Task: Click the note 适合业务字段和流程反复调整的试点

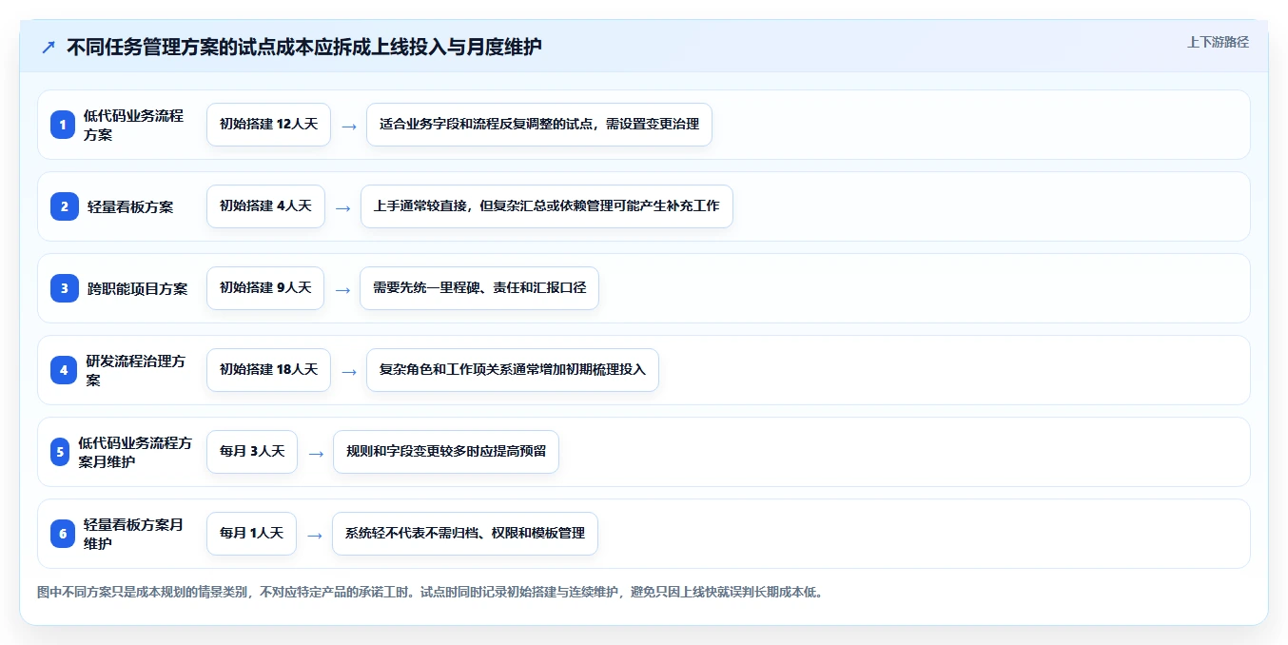Action: [539, 125]
